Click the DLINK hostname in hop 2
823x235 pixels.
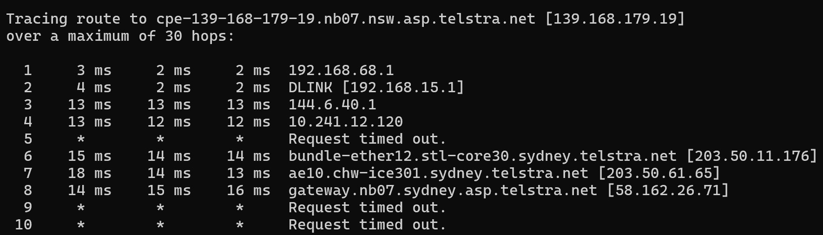click(x=310, y=88)
